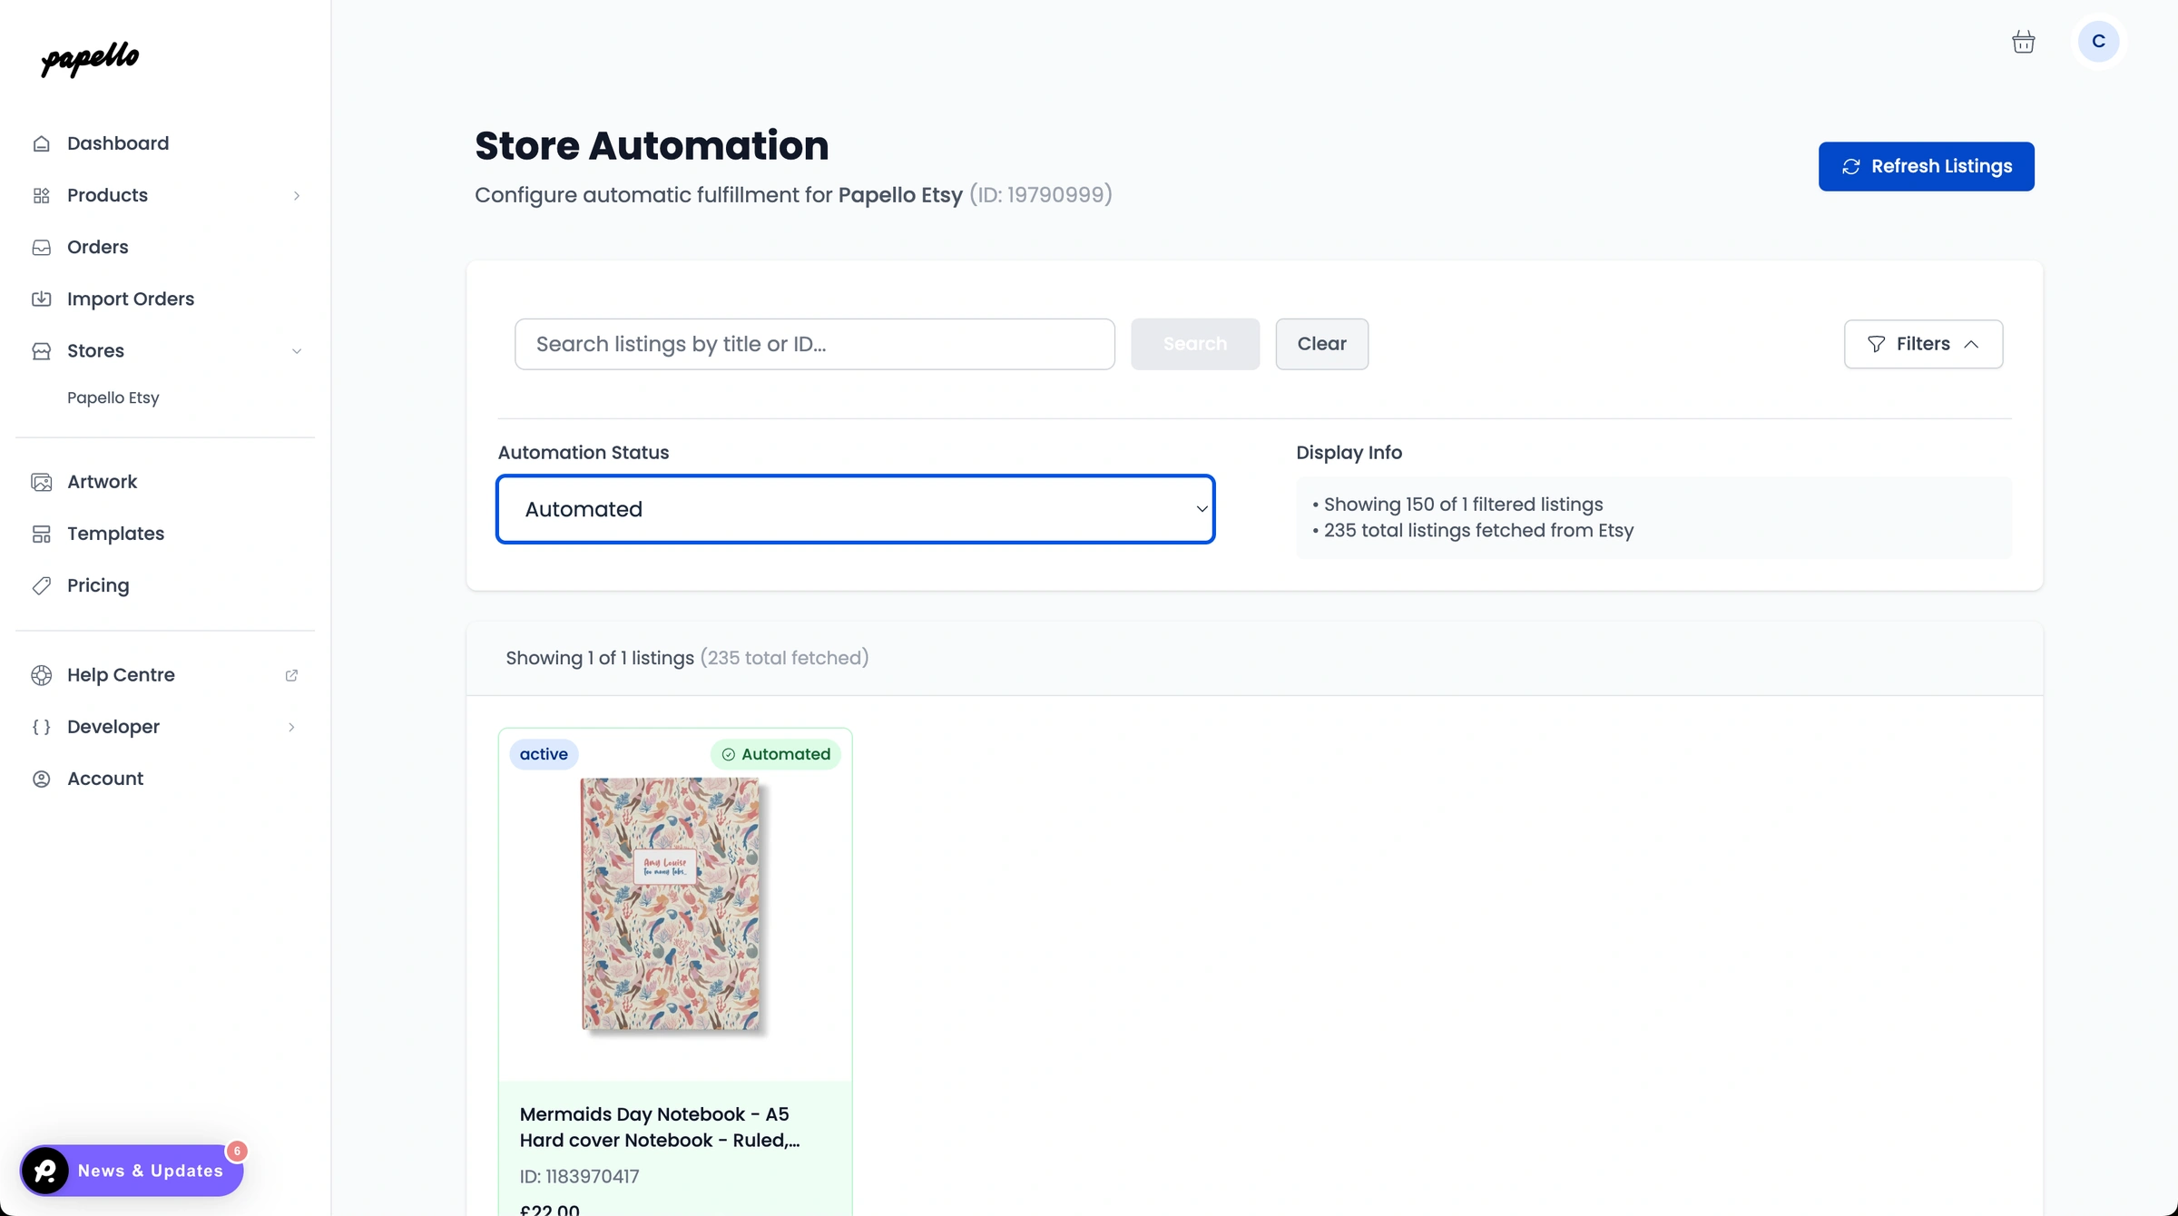Click the Filters funnel icon
Image resolution: width=2178 pixels, height=1216 pixels.
point(1876,344)
